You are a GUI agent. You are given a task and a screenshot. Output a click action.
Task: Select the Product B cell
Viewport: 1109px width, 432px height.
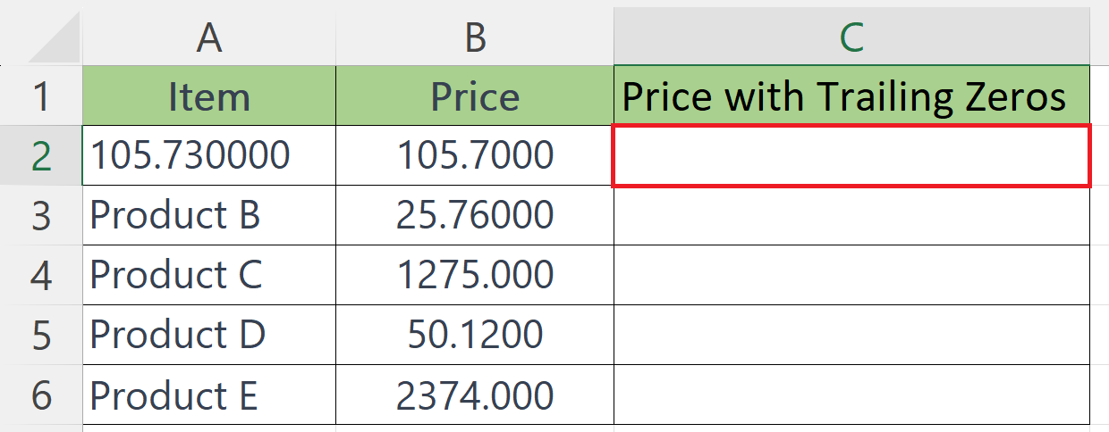point(209,215)
